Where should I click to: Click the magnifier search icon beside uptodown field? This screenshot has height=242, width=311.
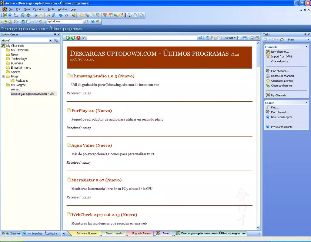tap(86, 21)
